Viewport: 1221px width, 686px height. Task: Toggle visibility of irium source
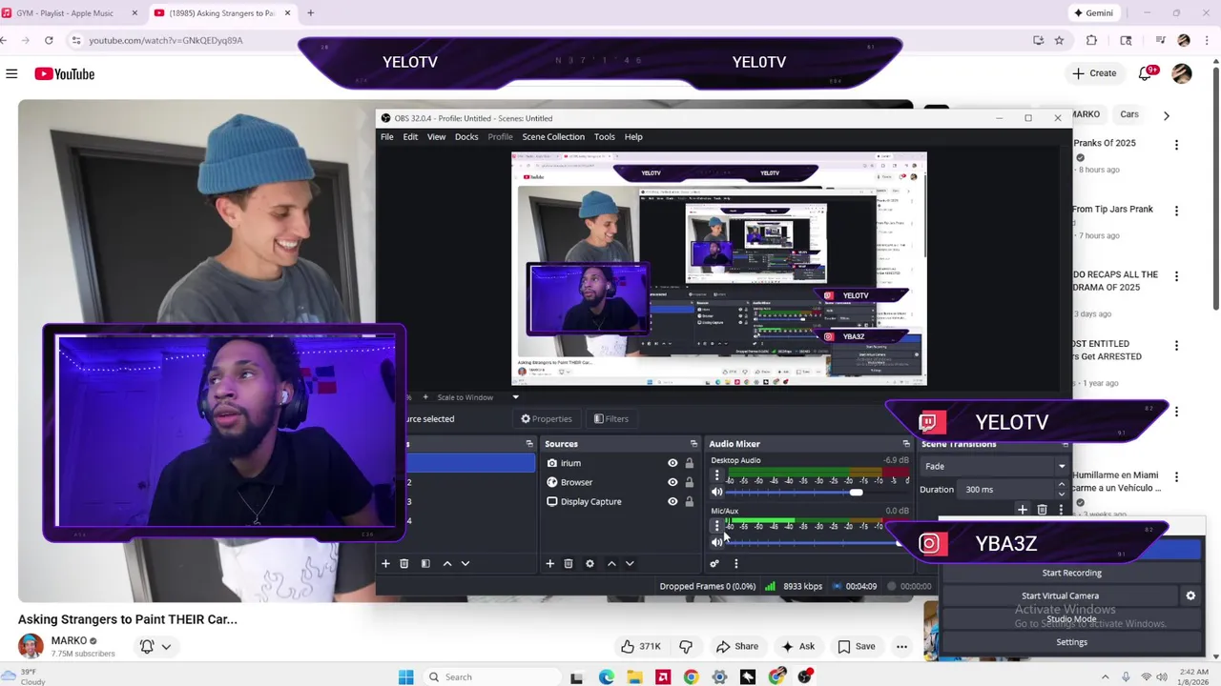pos(673,463)
